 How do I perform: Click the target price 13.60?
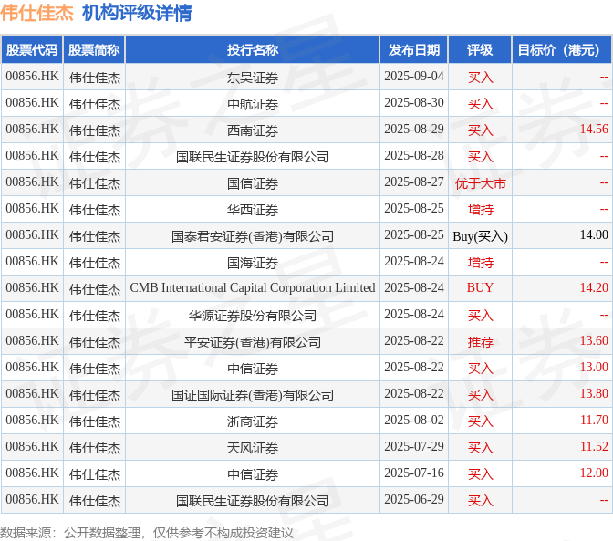[x=594, y=340]
